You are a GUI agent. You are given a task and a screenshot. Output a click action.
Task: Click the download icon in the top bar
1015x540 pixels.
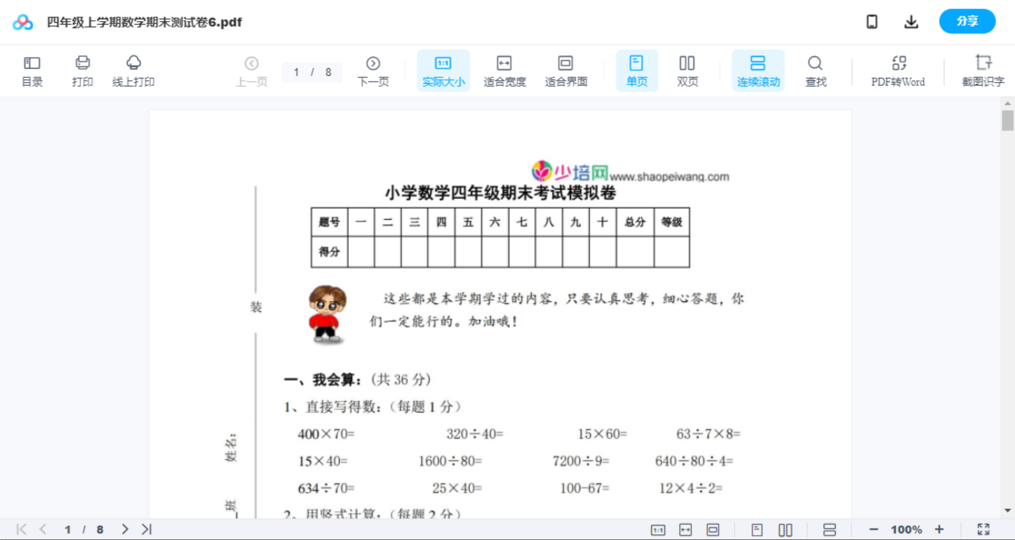(911, 21)
